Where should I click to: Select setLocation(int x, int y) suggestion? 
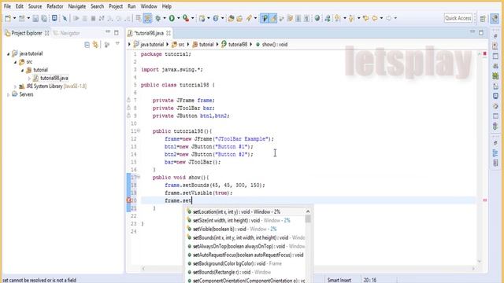(245, 211)
